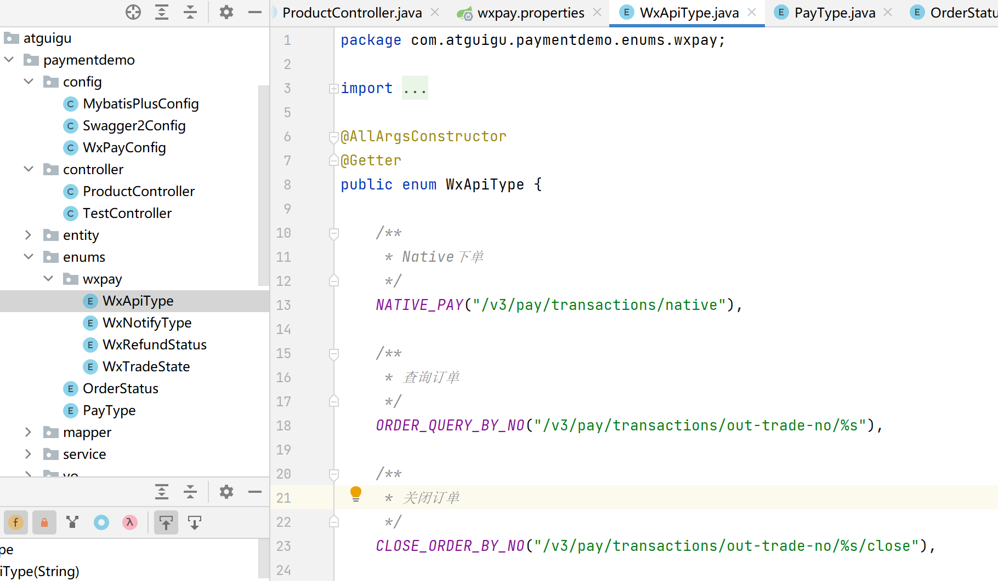Toggle Autoscroll from Source button
Viewport: 998px width, 581px height.
pyautogui.click(x=195, y=522)
